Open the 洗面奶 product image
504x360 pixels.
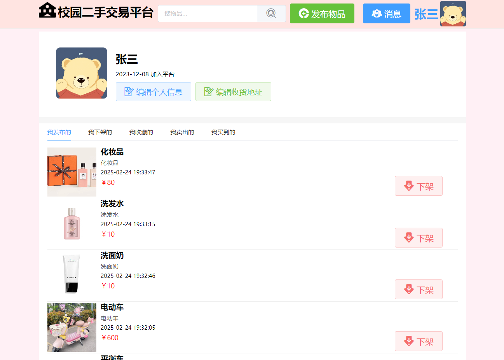[72, 276]
